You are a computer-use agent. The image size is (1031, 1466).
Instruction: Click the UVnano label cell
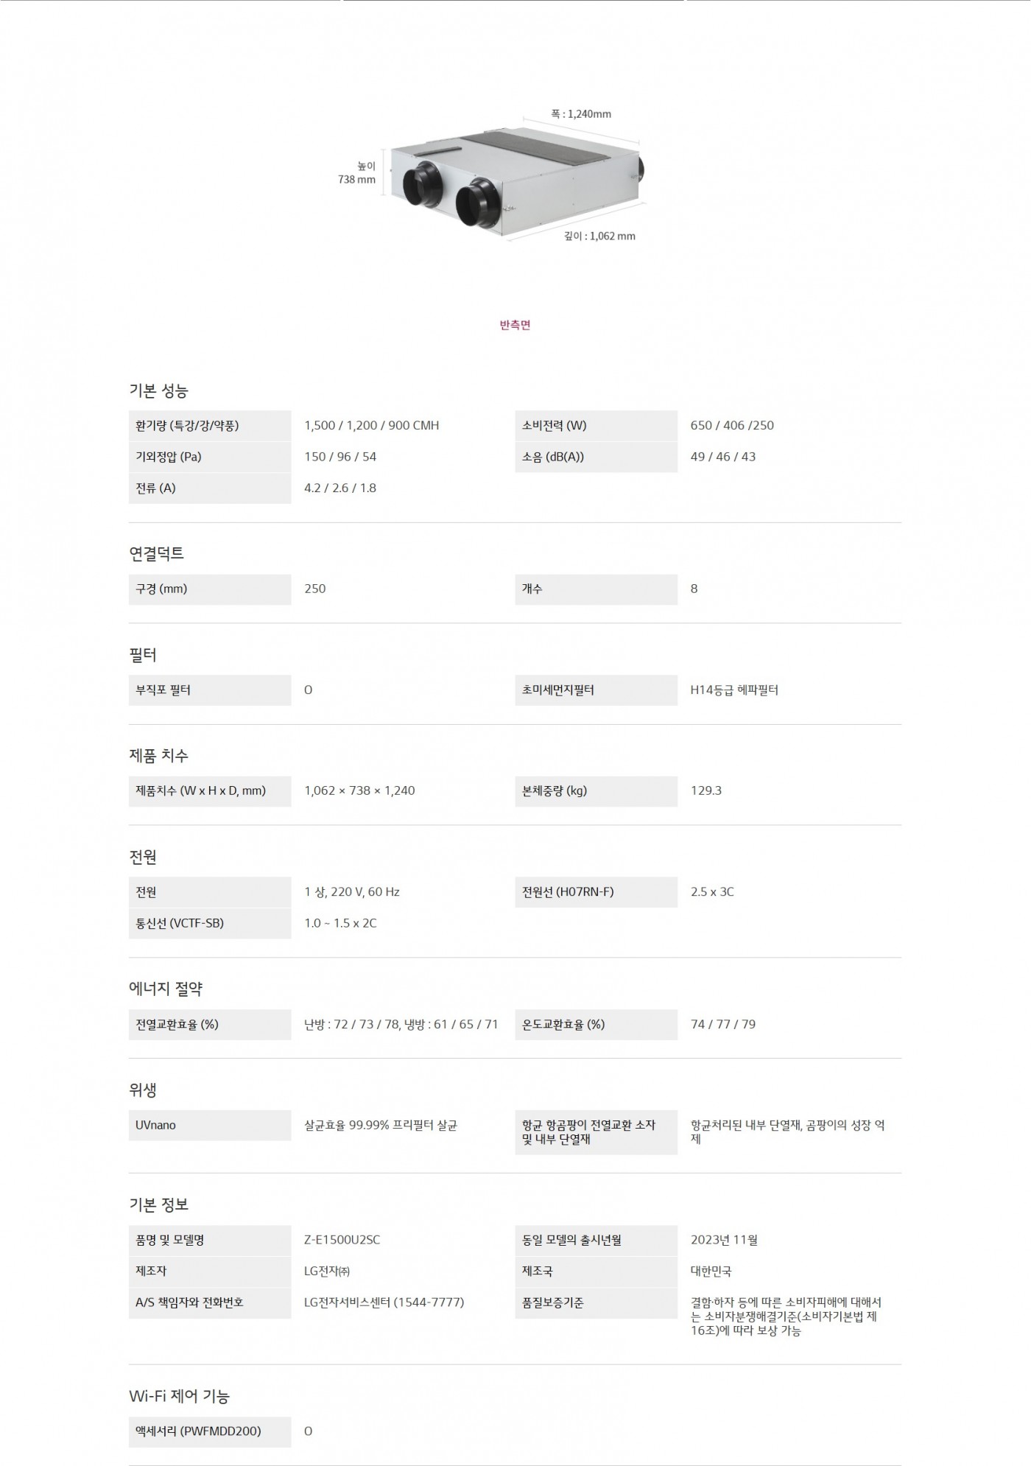pos(209,1126)
